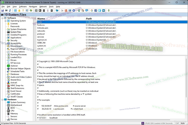The image size is (188, 125).
Task: Click the speech bubble feedback toolbar icon
Action: 87,10
